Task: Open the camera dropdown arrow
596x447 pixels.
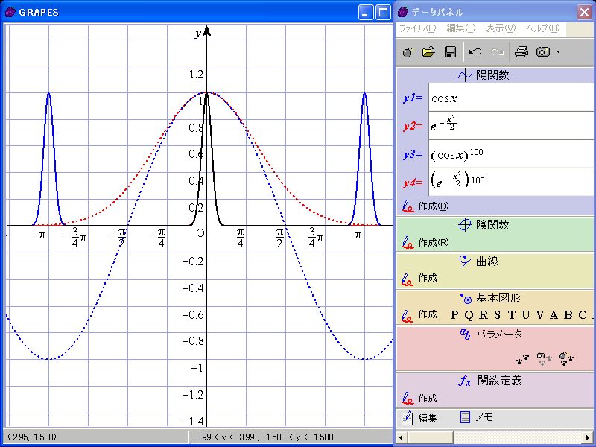Action: point(558,52)
